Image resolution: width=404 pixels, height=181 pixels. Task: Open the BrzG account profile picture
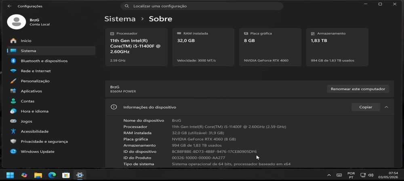[17, 22]
